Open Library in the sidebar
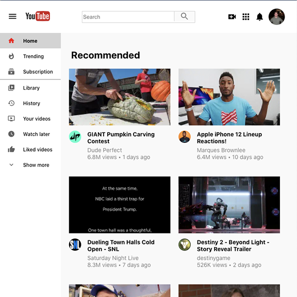Viewport: 297px width, 297px height. pos(30,88)
